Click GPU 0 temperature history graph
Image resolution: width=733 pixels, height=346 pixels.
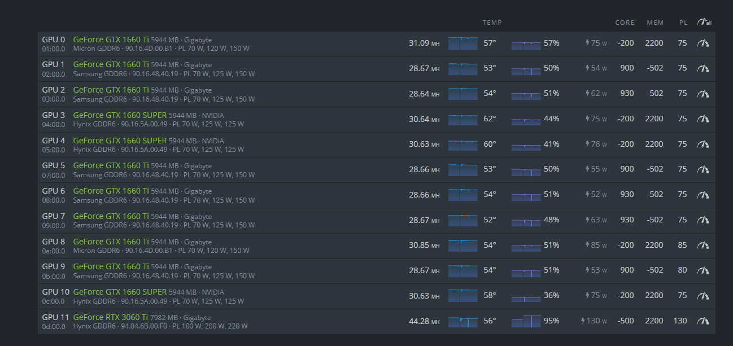463,43
